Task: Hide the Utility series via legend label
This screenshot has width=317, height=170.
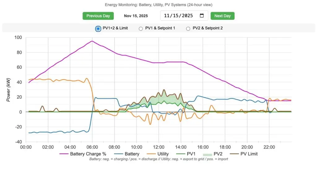Action: click(163, 154)
